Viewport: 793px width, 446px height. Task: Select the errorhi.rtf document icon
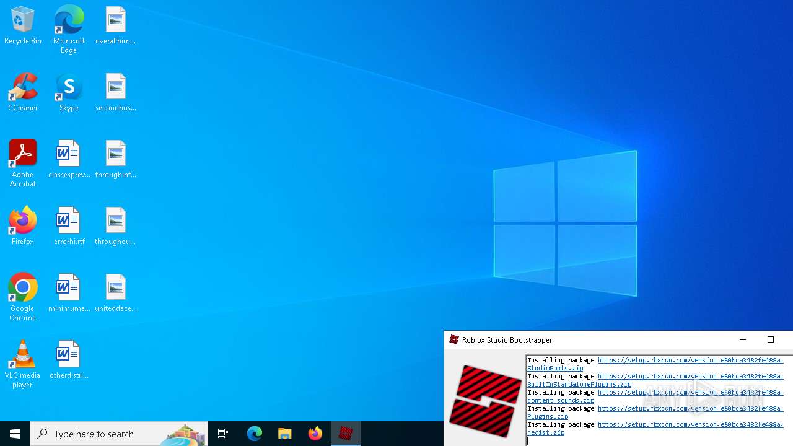coord(69,227)
